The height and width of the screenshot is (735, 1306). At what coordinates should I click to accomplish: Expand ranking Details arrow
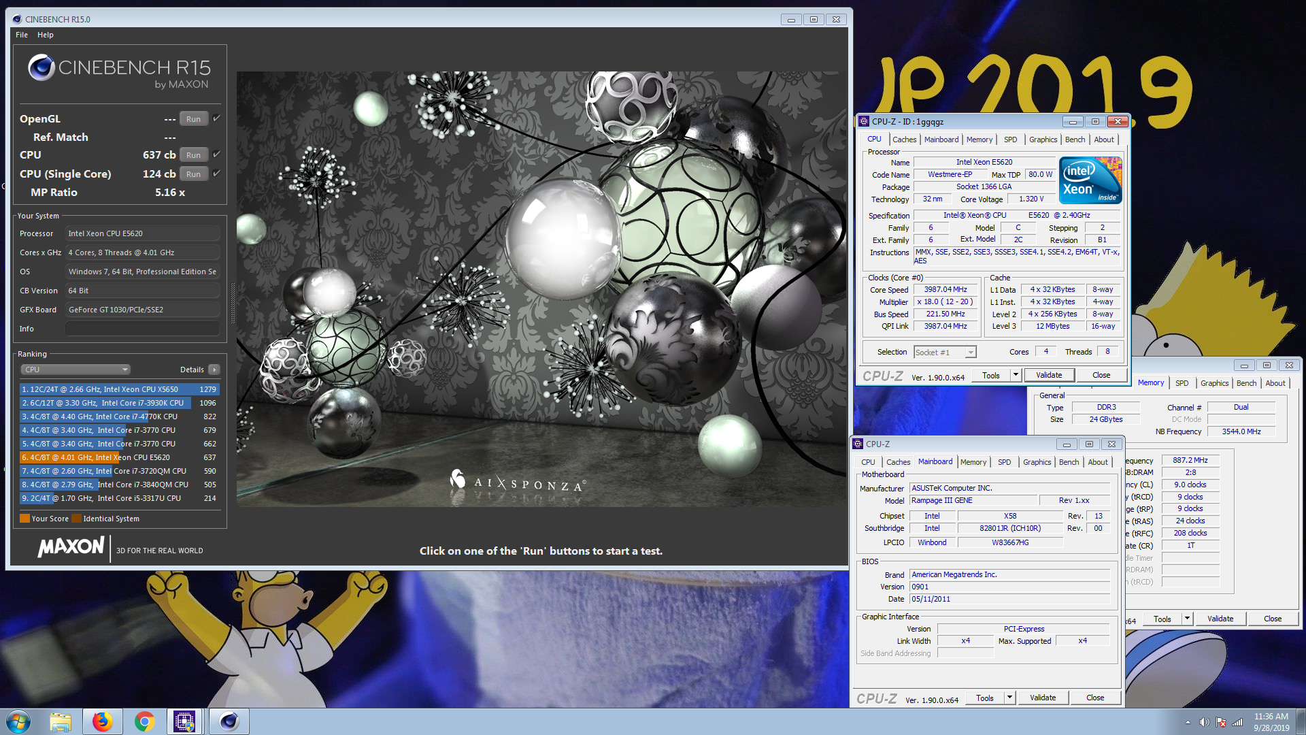(214, 370)
